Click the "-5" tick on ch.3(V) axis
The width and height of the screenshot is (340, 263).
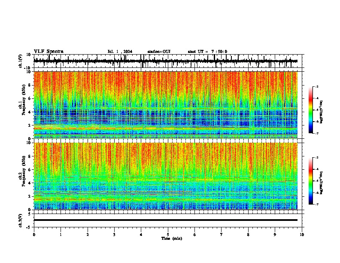29,227
